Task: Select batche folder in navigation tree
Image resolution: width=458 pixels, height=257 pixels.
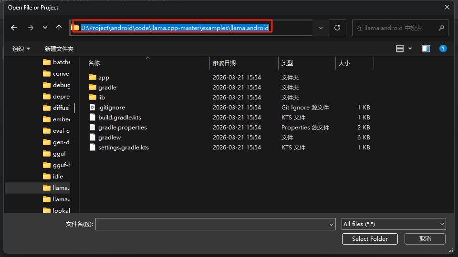Action: click(56, 62)
